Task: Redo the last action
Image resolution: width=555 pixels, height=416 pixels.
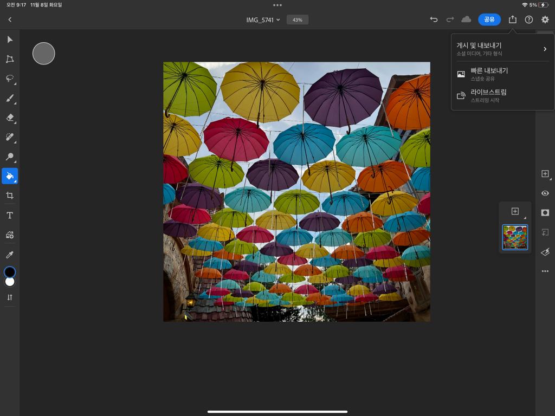Action: pyautogui.click(x=450, y=19)
